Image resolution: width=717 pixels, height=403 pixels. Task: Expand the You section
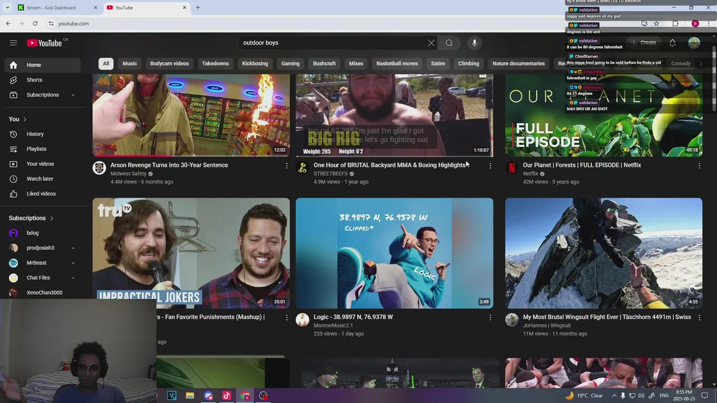click(18, 119)
